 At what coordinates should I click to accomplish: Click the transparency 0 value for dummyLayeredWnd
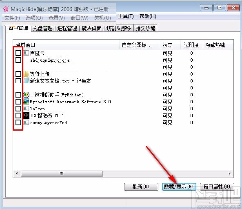coord(191,122)
